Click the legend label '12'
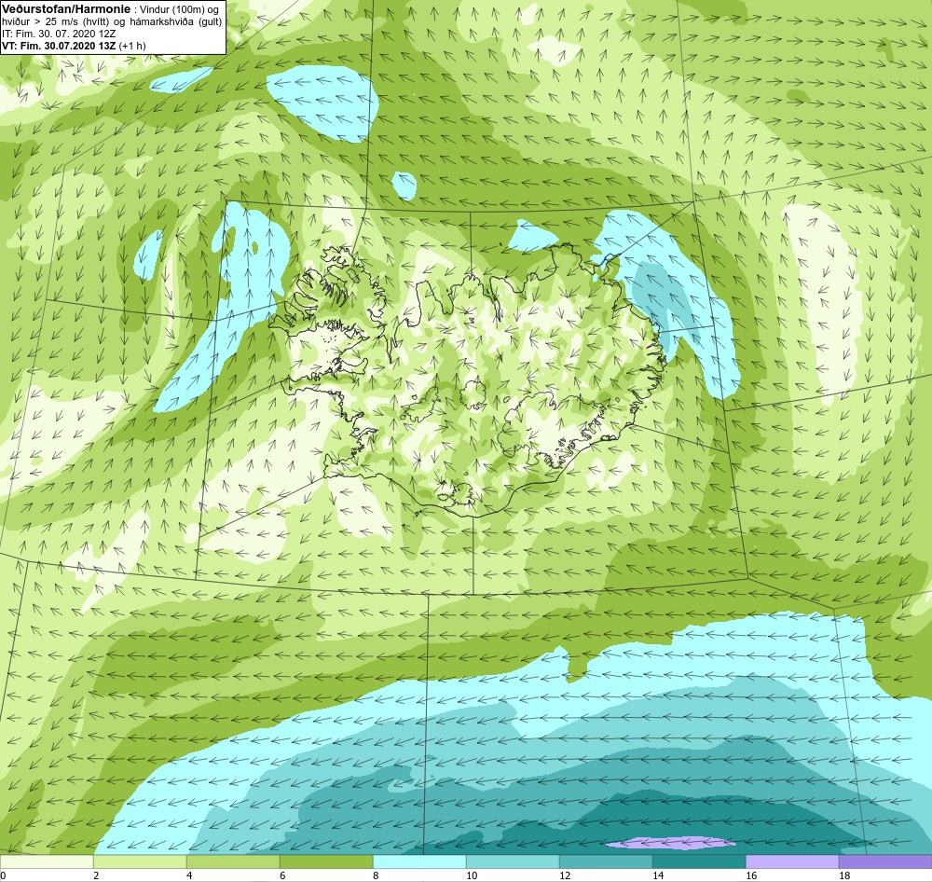 tap(566, 875)
